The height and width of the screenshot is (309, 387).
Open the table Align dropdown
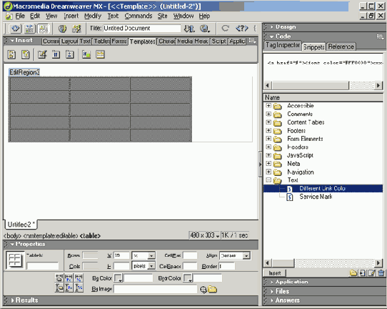click(x=246, y=255)
